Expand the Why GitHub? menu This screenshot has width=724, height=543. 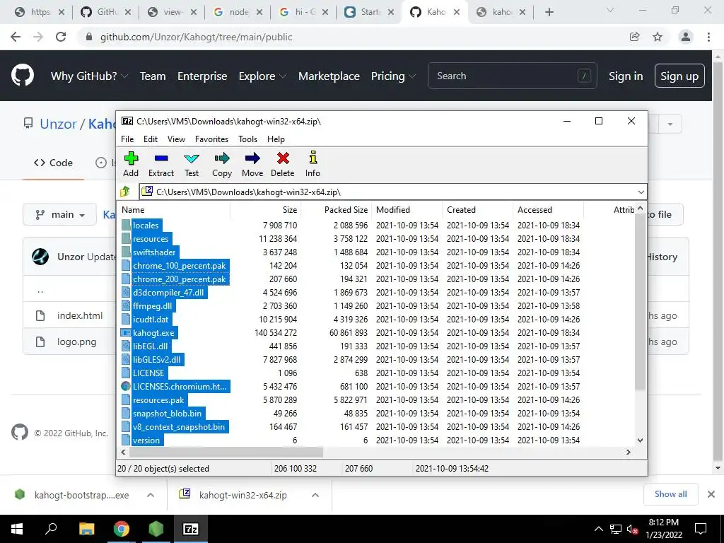point(89,76)
